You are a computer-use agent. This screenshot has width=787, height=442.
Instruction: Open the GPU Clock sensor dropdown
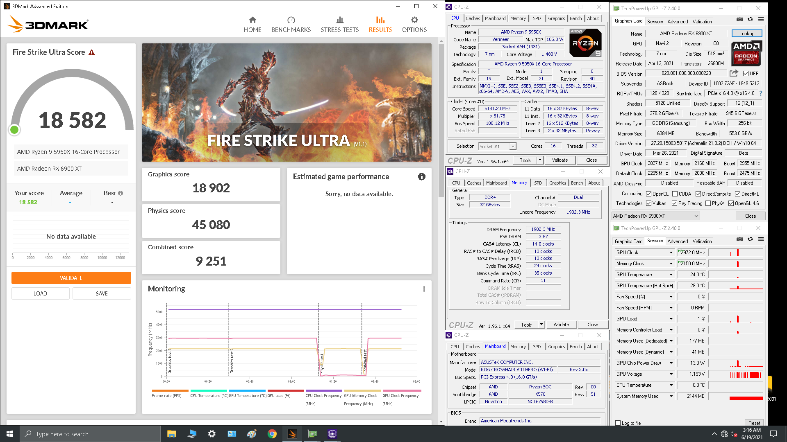point(671,253)
